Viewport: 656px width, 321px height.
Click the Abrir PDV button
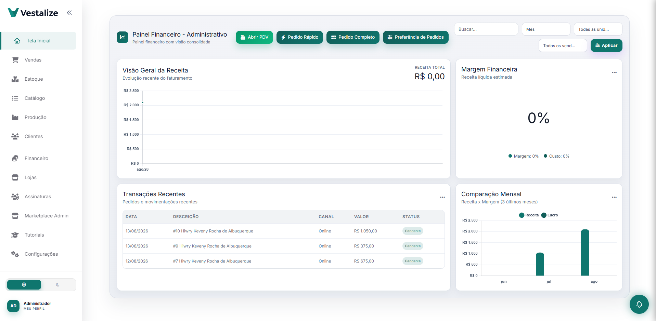pos(254,37)
